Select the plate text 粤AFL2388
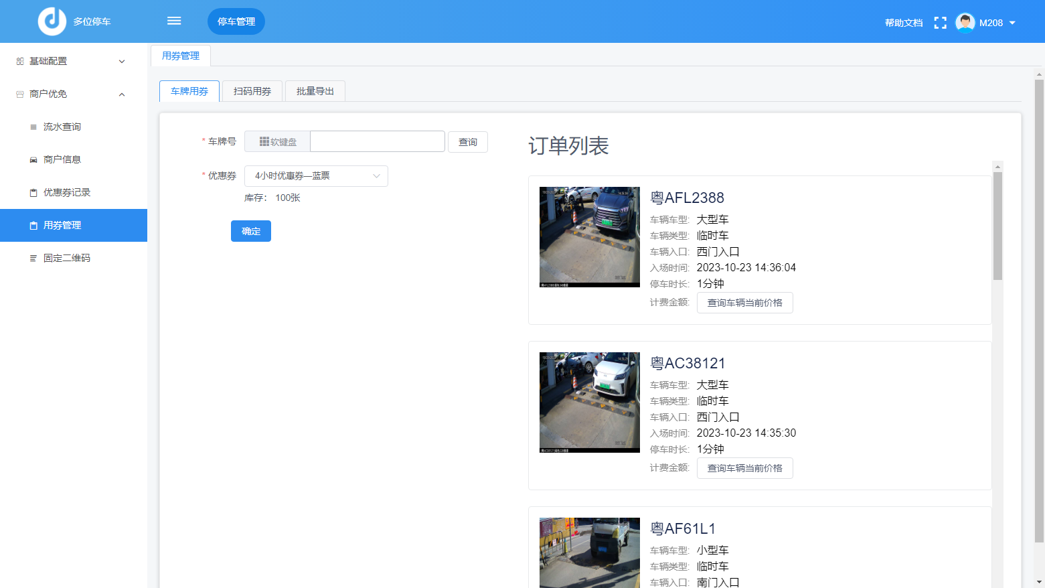The height and width of the screenshot is (588, 1045). pos(688,198)
